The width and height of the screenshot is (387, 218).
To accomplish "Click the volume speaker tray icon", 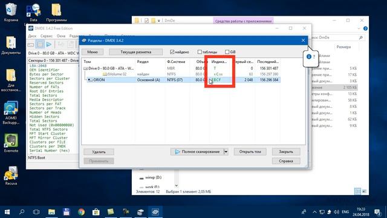I will point(336,212).
